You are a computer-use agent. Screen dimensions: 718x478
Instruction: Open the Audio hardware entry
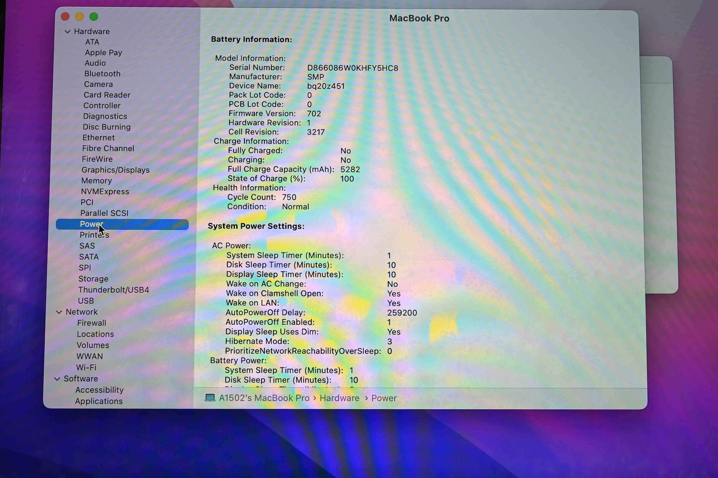point(95,63)
